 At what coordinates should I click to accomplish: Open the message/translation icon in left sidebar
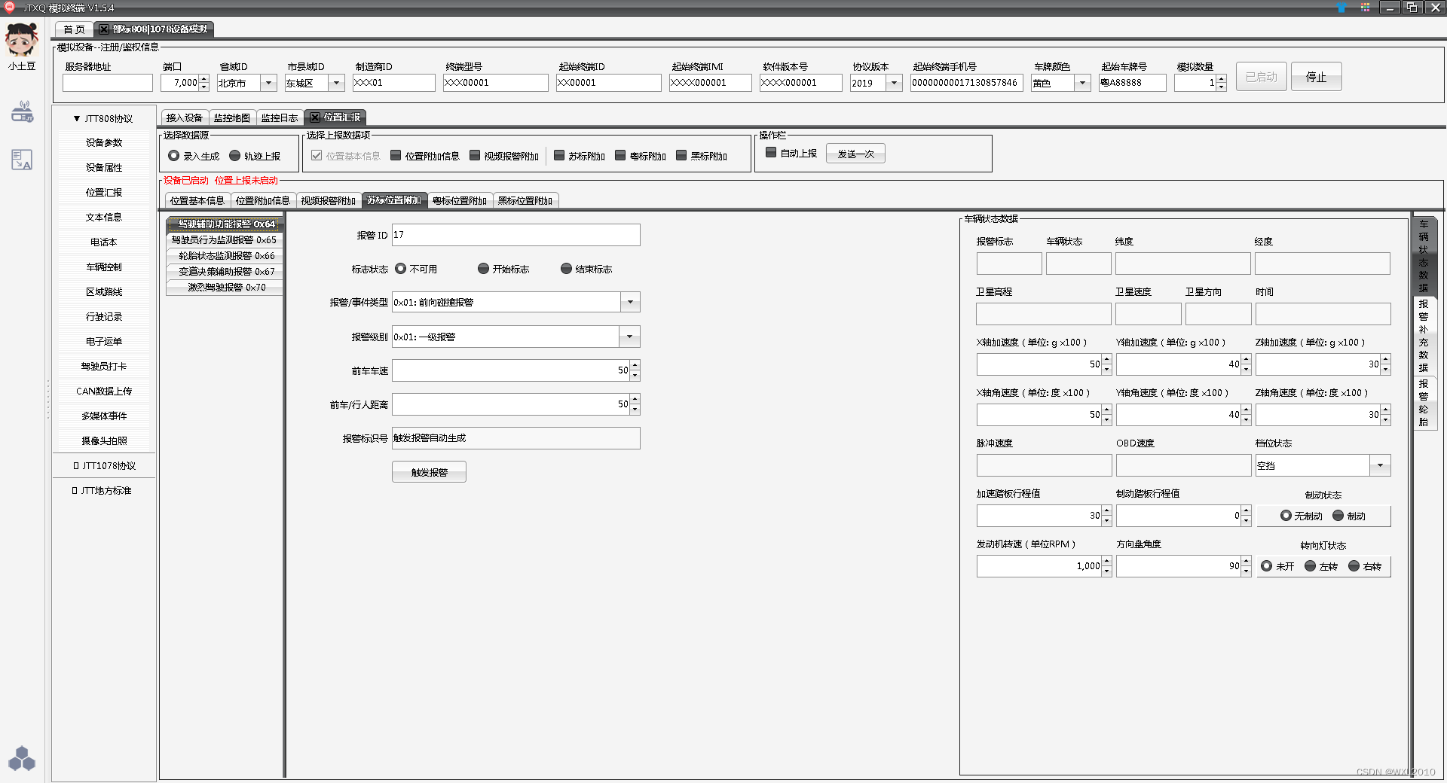(22, 159)
